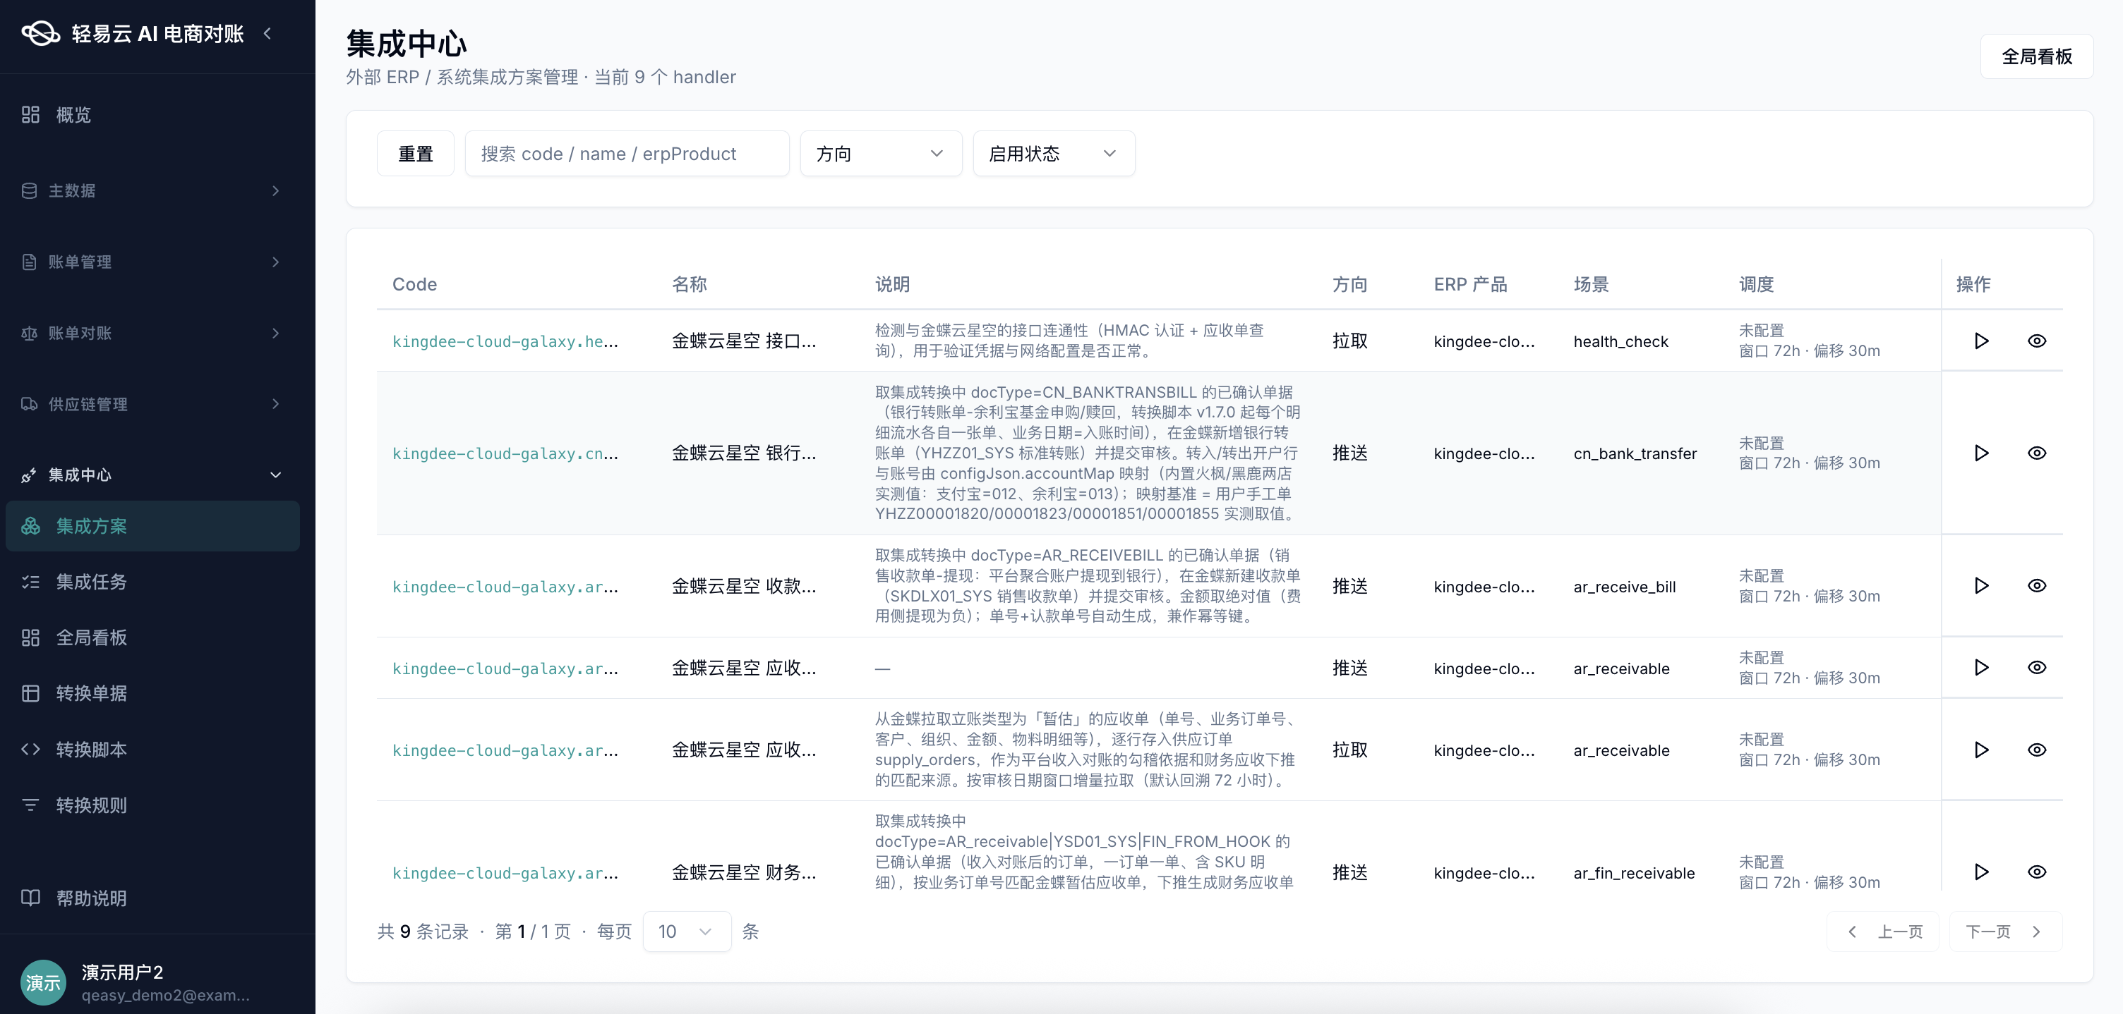This screenshot has width=2123, height=1014.
Task: Expand the 账单管理 menu
Action: pos(152,262)
